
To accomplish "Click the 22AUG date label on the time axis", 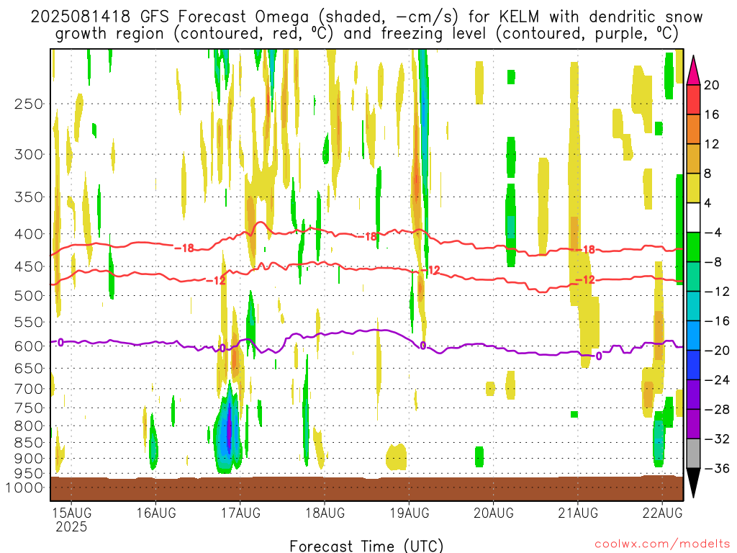I will pyautogui.click(x=662, y=513).
